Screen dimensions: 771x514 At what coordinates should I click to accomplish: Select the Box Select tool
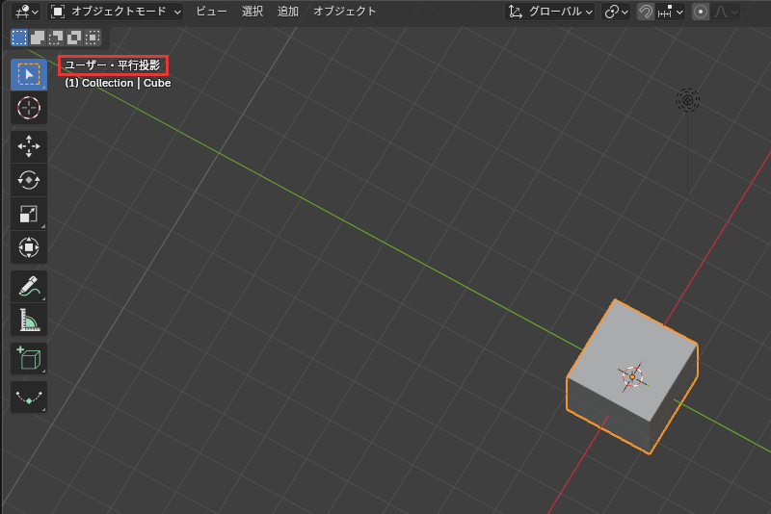pyautogui.click(x=29, y=75)
